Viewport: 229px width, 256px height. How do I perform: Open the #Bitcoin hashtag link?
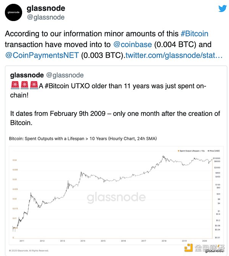[194, 34]
